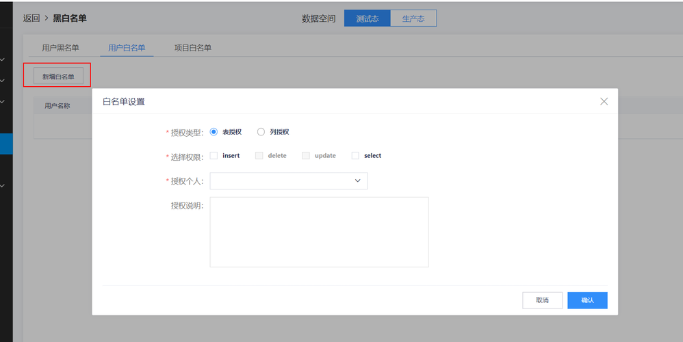Click the 新增白名单 button

click(x=58, y=76)
